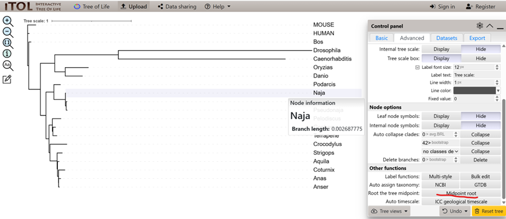Click the zoom out magnifier icon
Viewport: 506px width, 219px height.
click(8, 32)
